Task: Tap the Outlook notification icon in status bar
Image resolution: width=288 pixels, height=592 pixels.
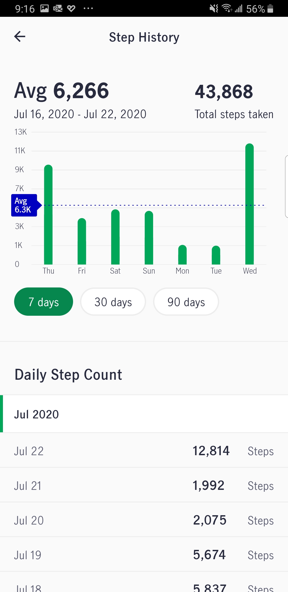Action: 58,9
